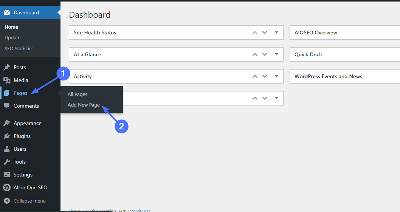Viewport: 400px width, 212px height.
Task: Move the At a Glance widget up
Action: pos(255,54)
